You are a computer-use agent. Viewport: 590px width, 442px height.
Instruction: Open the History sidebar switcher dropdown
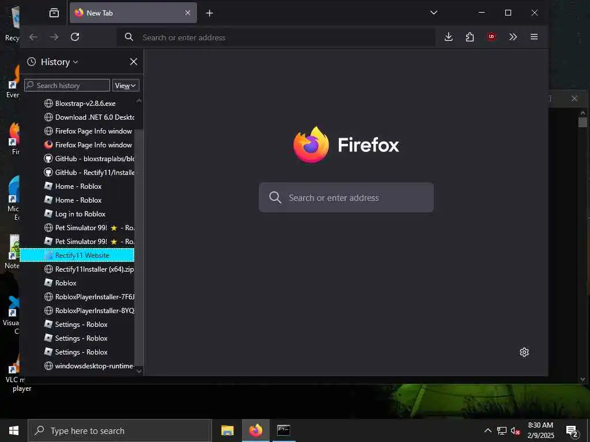click(x=59, y=62)
